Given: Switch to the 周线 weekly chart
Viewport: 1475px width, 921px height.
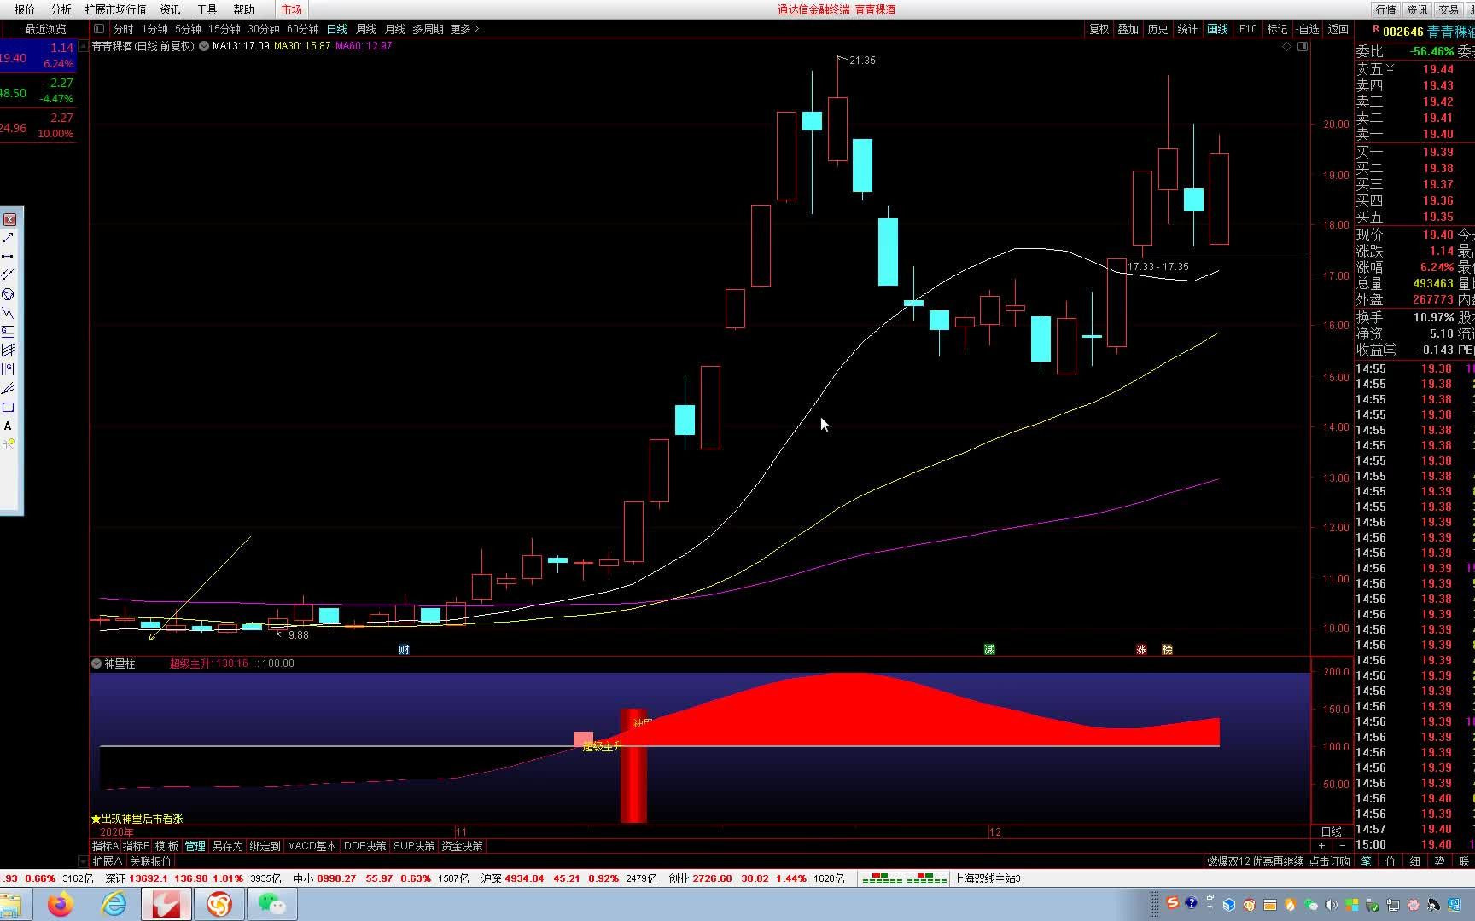Looking at the screenshot, I should tap(365, 29).
